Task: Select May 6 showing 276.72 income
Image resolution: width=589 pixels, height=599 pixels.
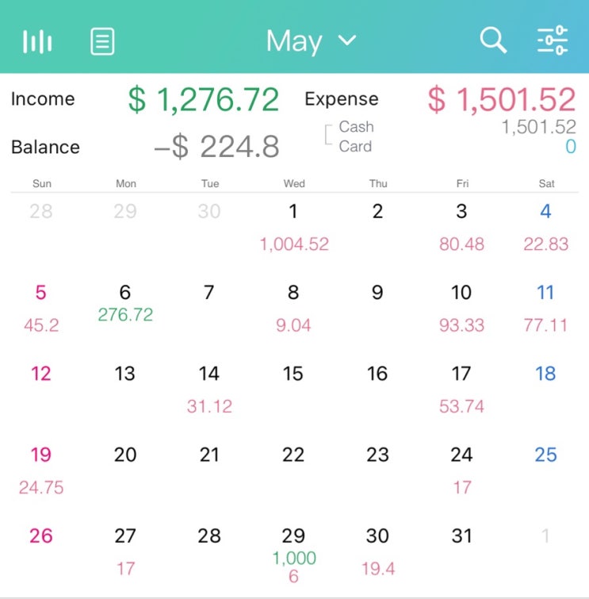Action: (x=125, y=309)
